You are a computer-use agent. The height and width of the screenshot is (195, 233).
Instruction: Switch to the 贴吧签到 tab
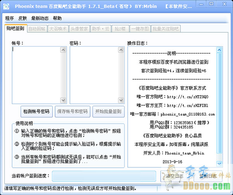[x=16, y=28]
